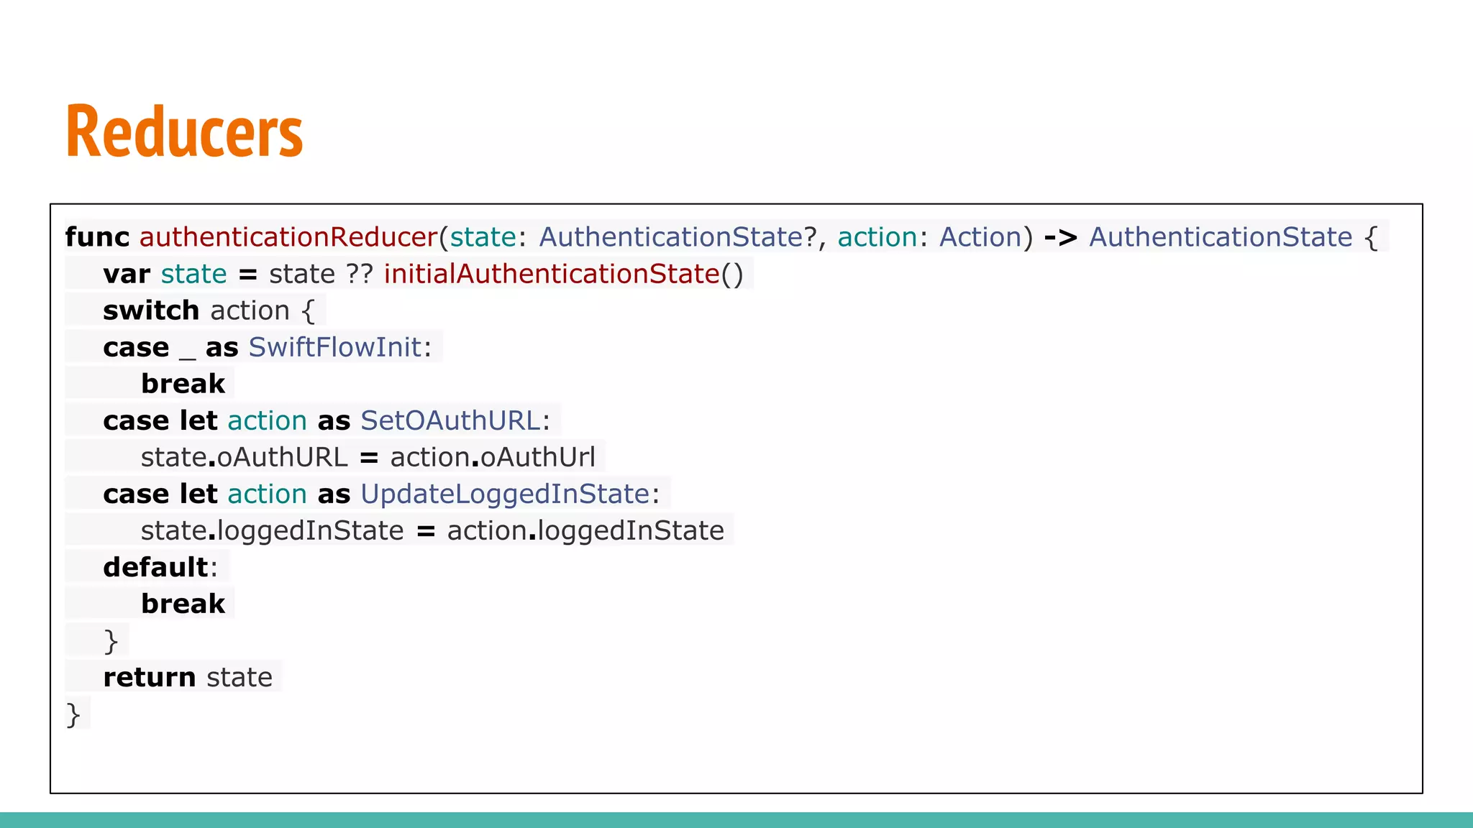Viewport: 1473px width, 828px height.
Task: Click 'case let action as UpdateLoggedInState:' line
Action: pyautogui.click(x=381, y=494)
